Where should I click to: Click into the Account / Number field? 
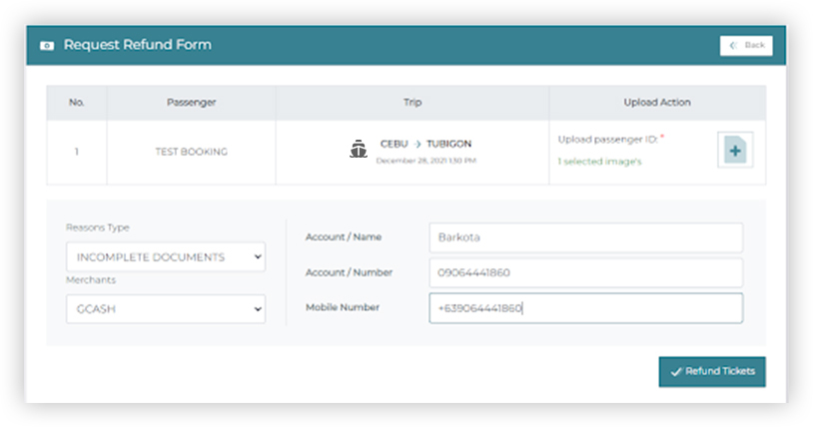click(x=585, y=272)
